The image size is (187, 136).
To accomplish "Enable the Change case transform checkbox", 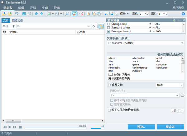I will click(109, 24).
